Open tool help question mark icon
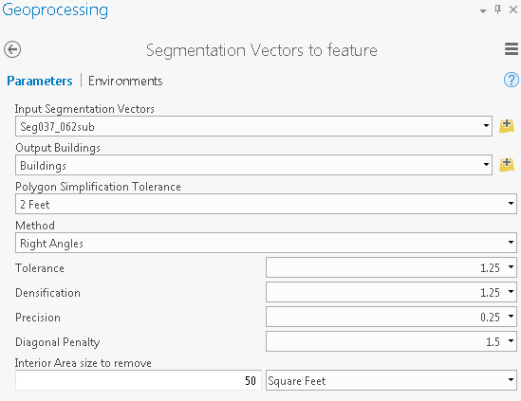 511,80
